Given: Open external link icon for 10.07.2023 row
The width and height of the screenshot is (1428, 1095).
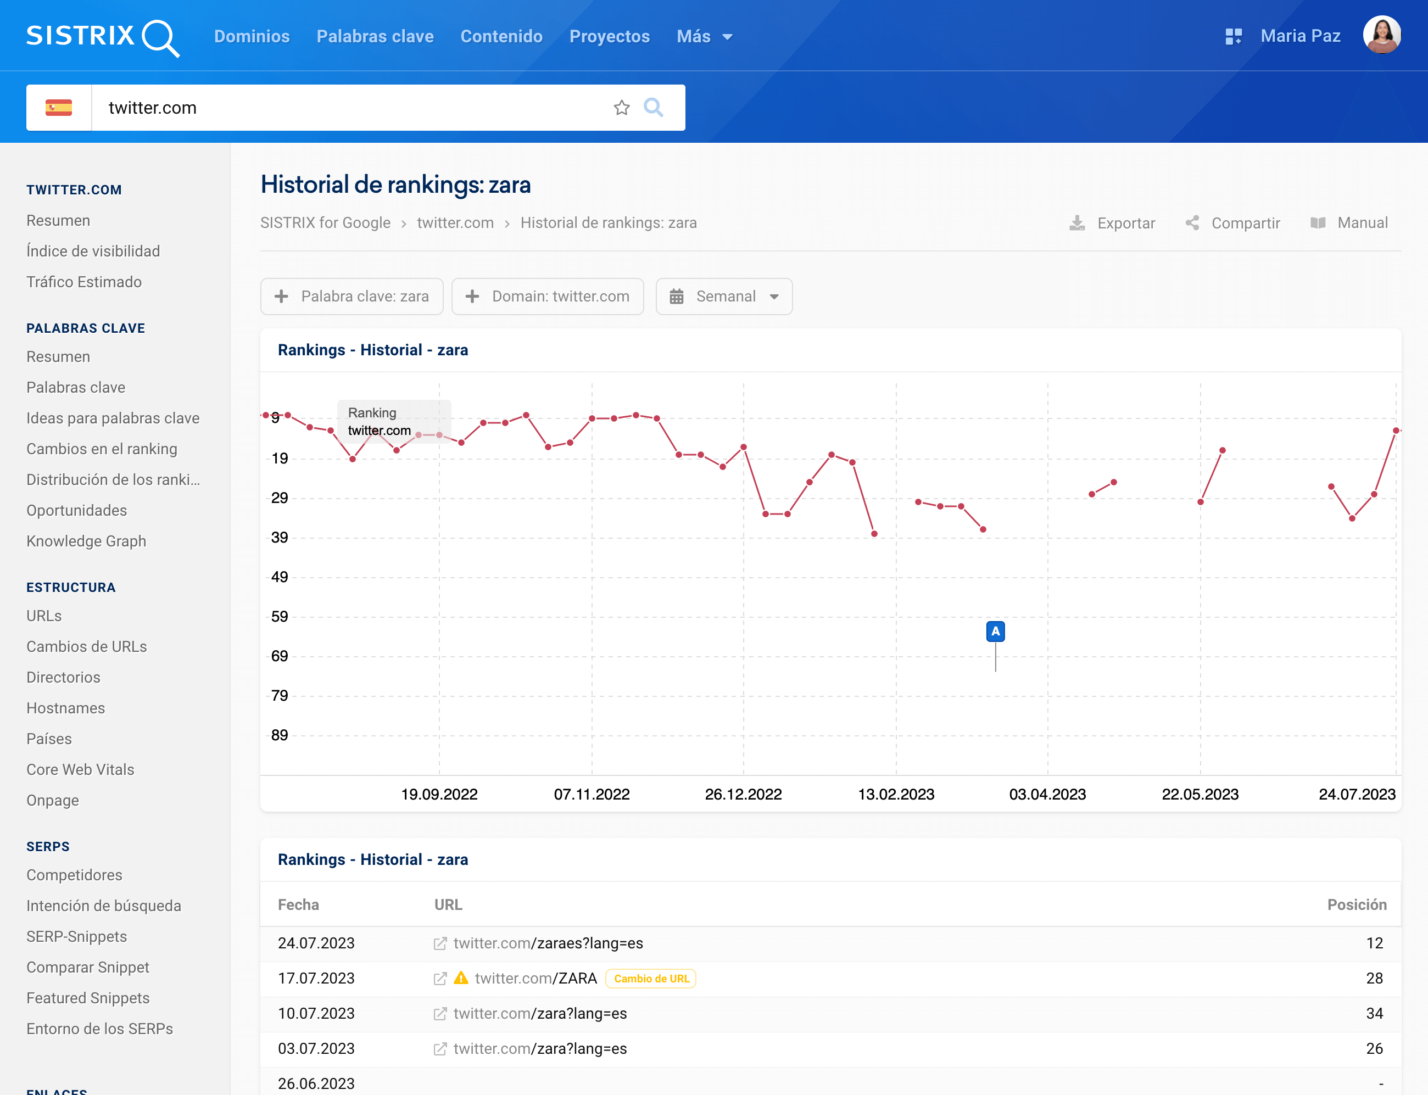Looking at the screenshot, I should [440, 1014].
